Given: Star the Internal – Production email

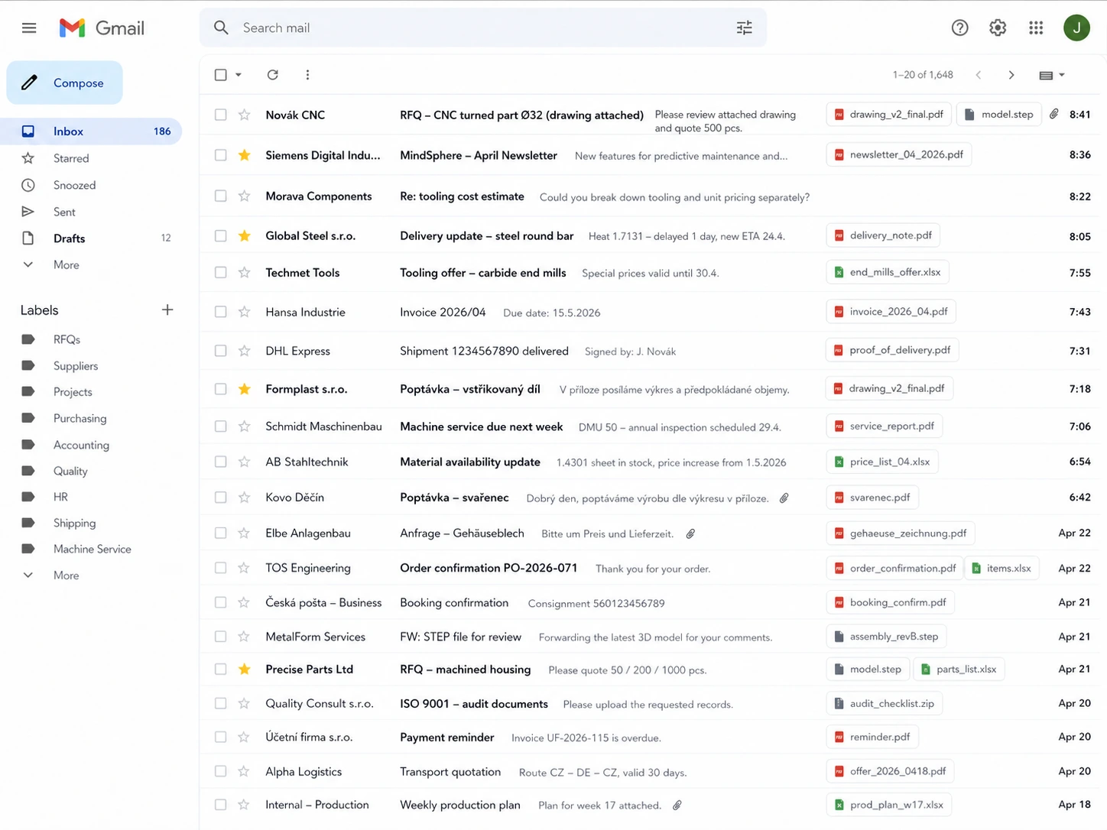Looking at the screenshot, I should click(x=244, y=805).
